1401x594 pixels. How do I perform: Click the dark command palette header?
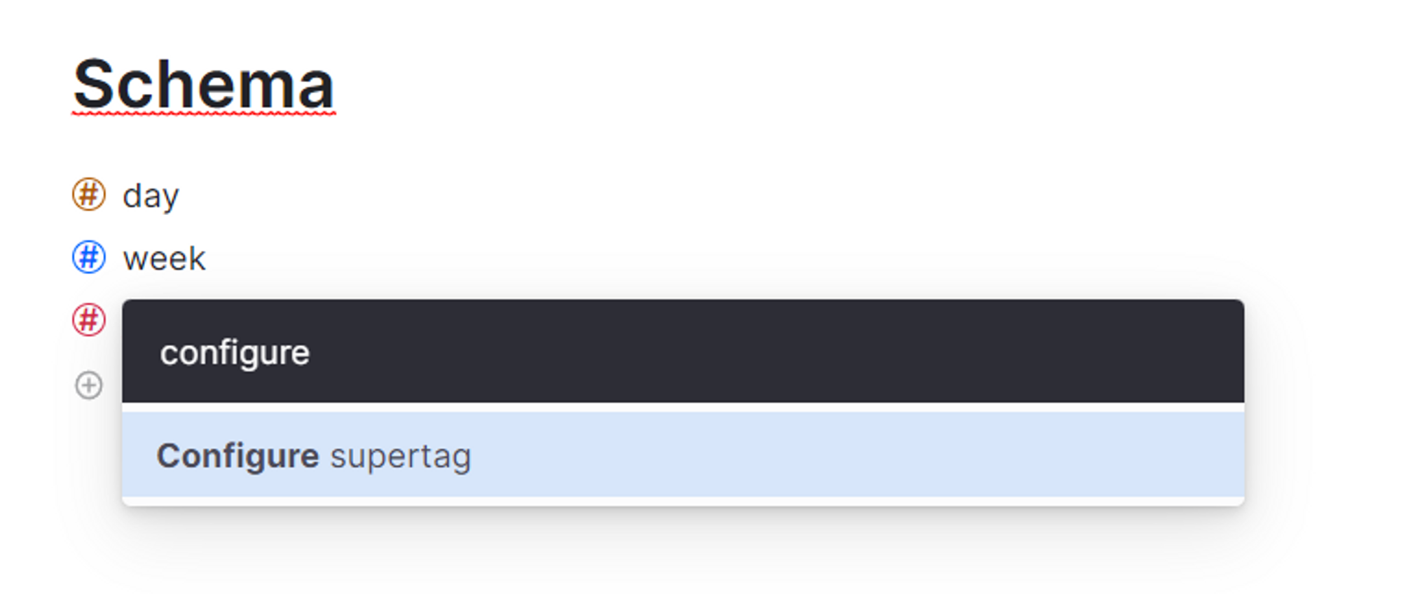pyautogui.click(x=683, y=352)
